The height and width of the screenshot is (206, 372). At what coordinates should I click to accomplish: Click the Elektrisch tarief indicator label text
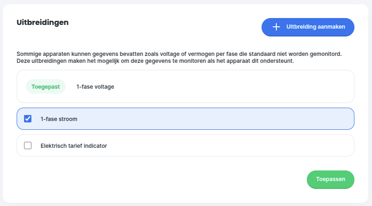pos(74,146)
